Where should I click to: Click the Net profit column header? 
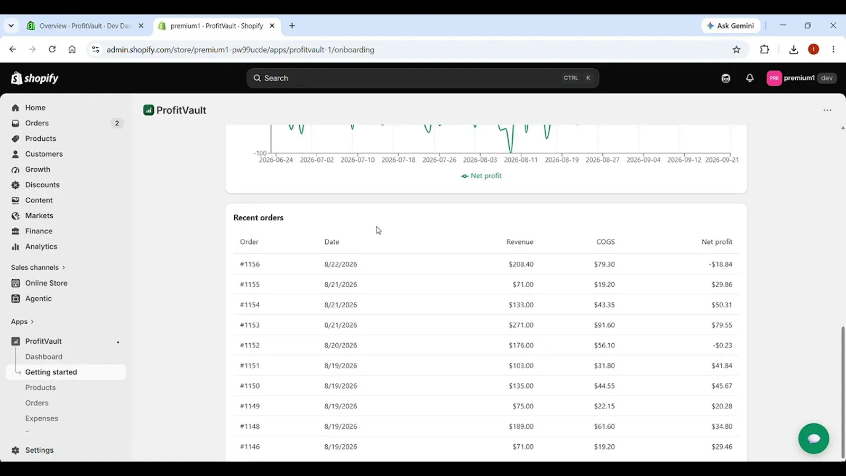coord(716,242)
